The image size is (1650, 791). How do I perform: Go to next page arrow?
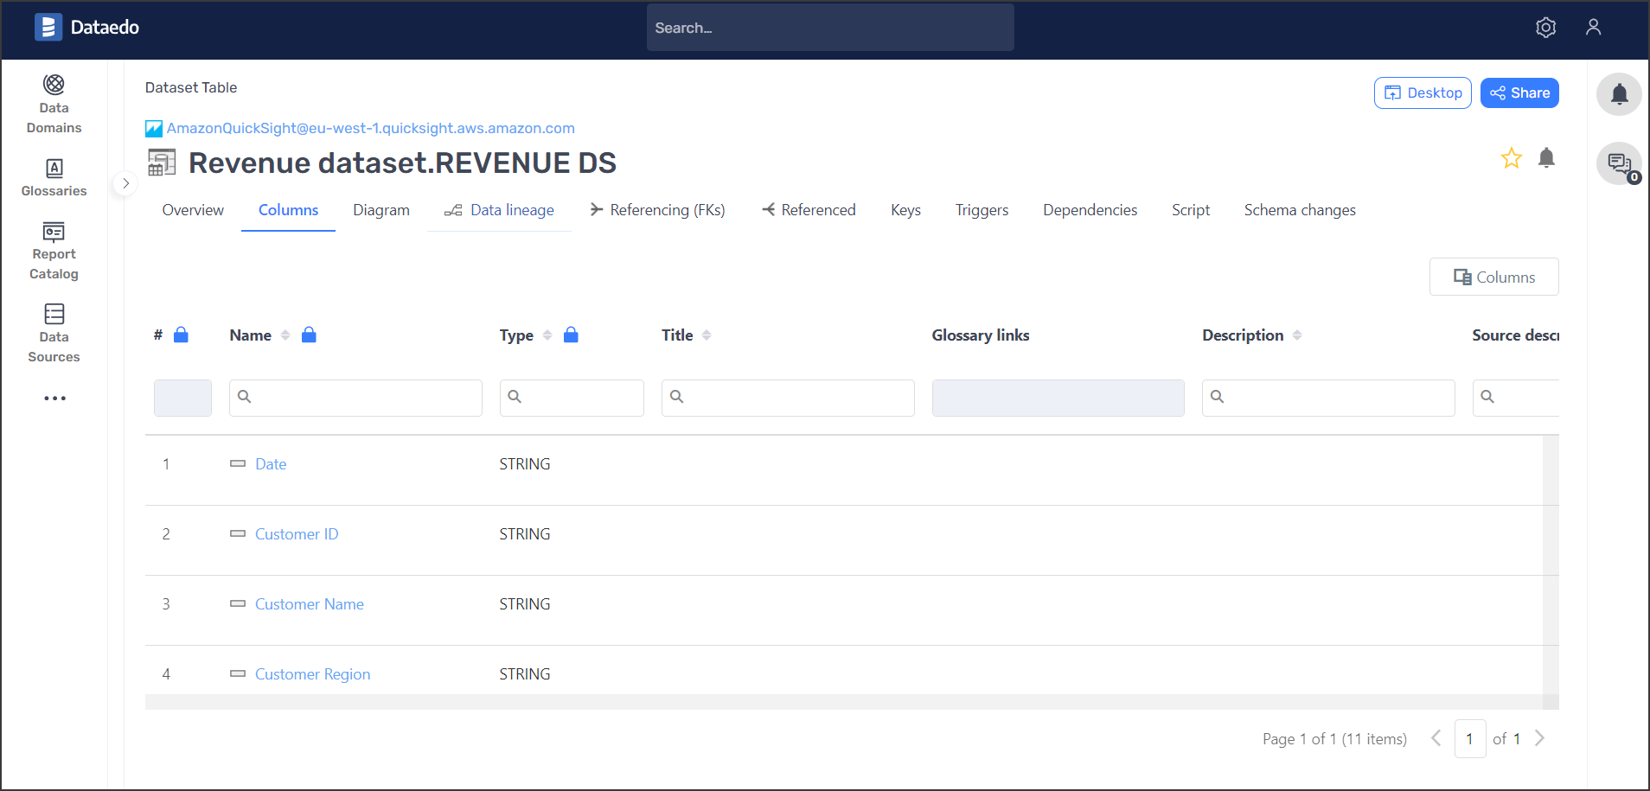click(1539, 738)
